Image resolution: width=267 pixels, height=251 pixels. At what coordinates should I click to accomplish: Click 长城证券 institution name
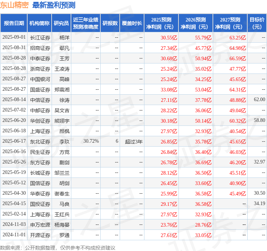pos(40,173)
